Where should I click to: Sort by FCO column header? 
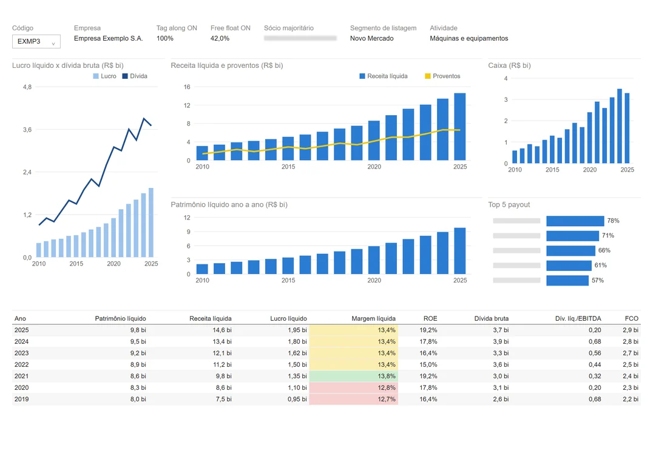click(x=632, y=319)
